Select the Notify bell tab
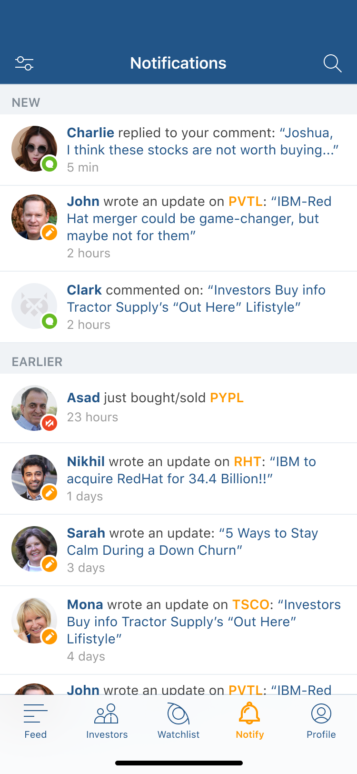Viewport: 357px width, 774px height. [x=250, y=721]
